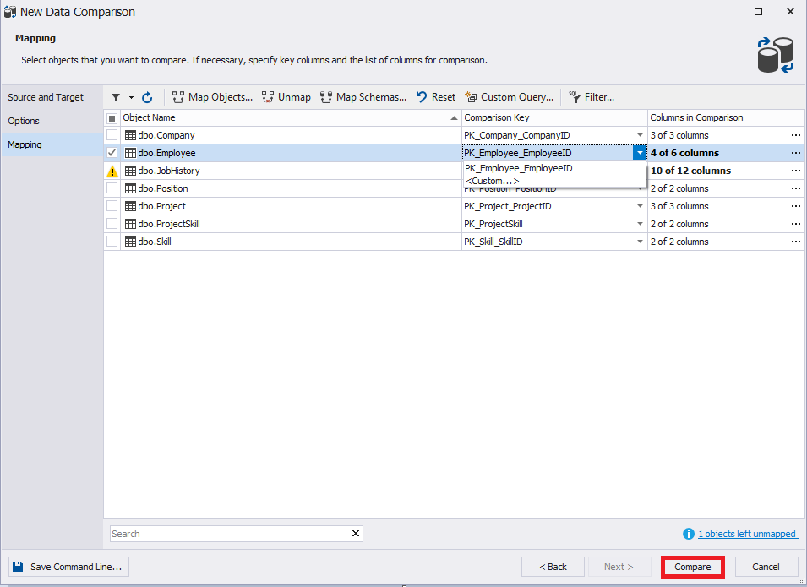Choose <Custom...> in the dropdown list
The height and width of the screenshot is (587, 807).
(x=554, y=181)
